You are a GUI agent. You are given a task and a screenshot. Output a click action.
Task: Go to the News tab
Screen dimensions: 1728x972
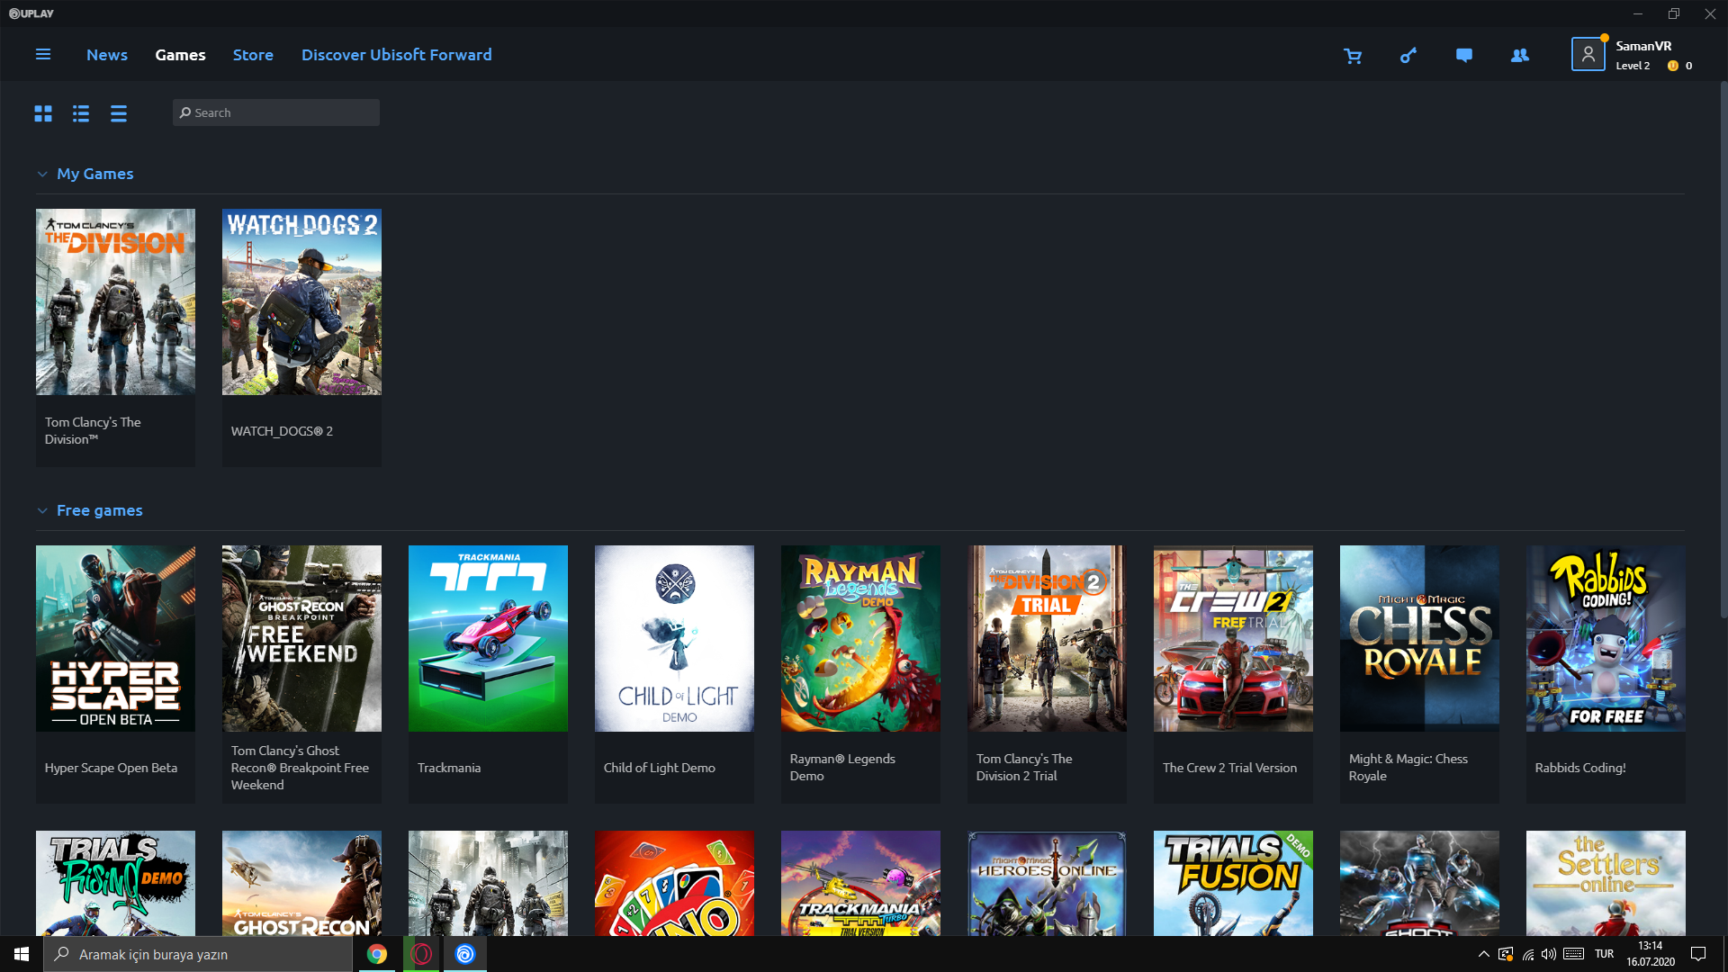point(107,55)
